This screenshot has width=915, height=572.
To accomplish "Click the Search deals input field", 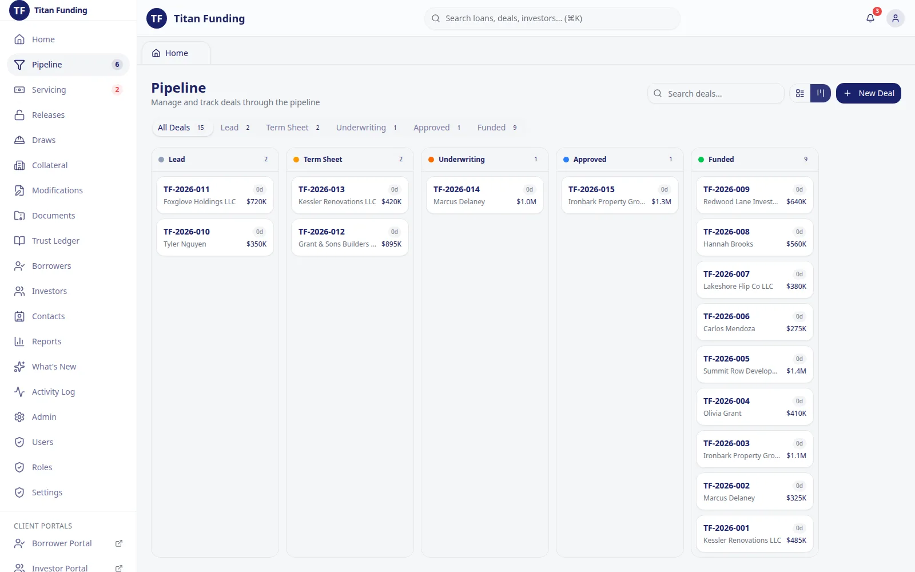I will pos(715,93).
